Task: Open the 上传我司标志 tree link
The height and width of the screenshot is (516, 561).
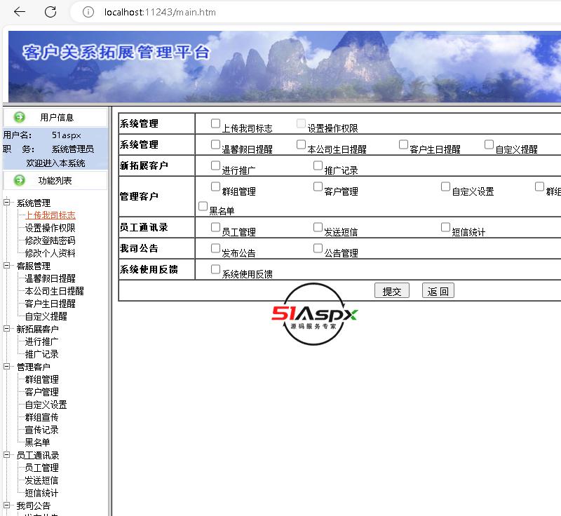Action: coord(50,215)
